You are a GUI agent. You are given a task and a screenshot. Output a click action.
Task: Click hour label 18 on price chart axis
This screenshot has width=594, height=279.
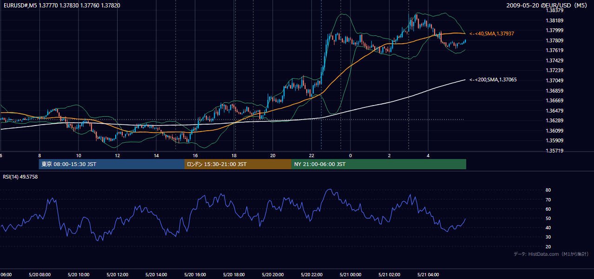coord(234,155)
